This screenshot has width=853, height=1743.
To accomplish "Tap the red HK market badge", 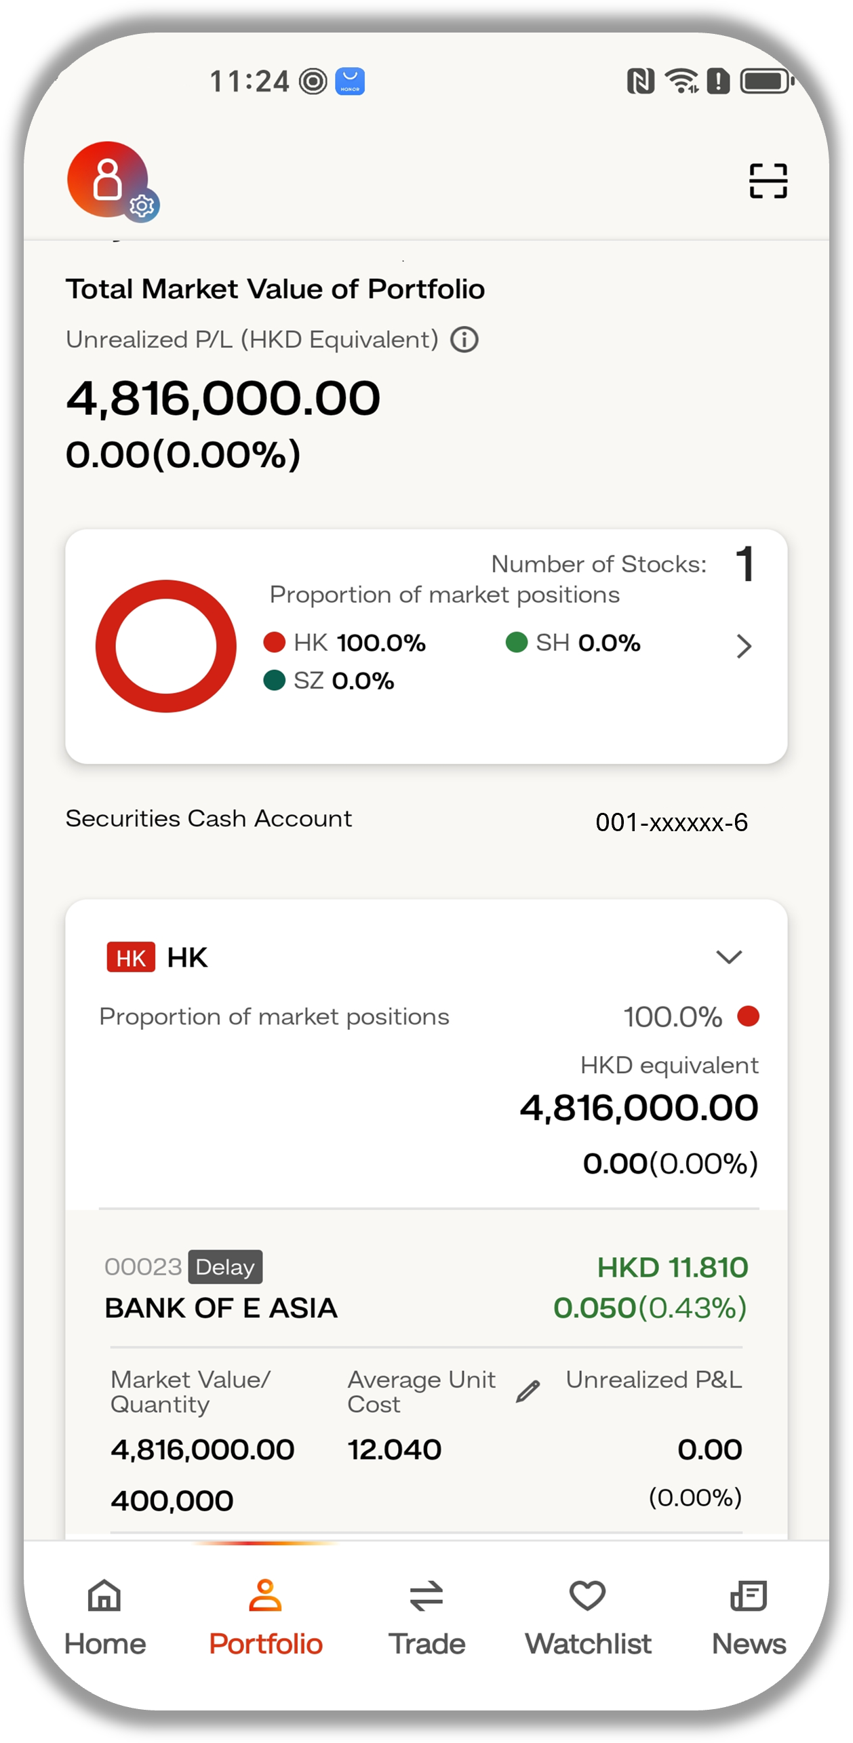I will point(131,957).
